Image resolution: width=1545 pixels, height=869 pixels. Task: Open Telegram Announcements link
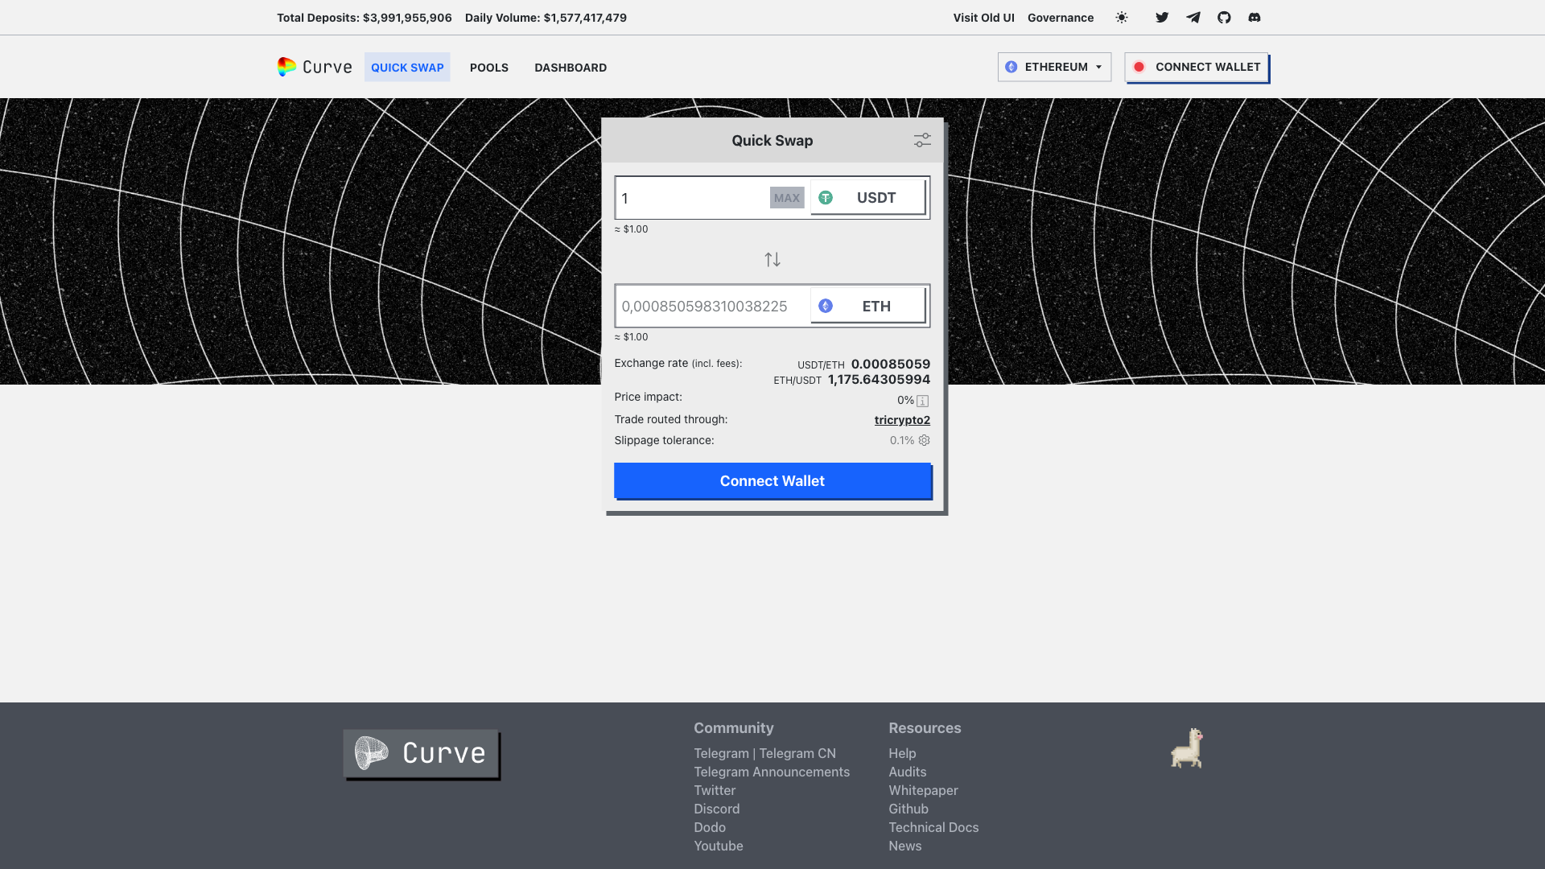pos(772,772)
